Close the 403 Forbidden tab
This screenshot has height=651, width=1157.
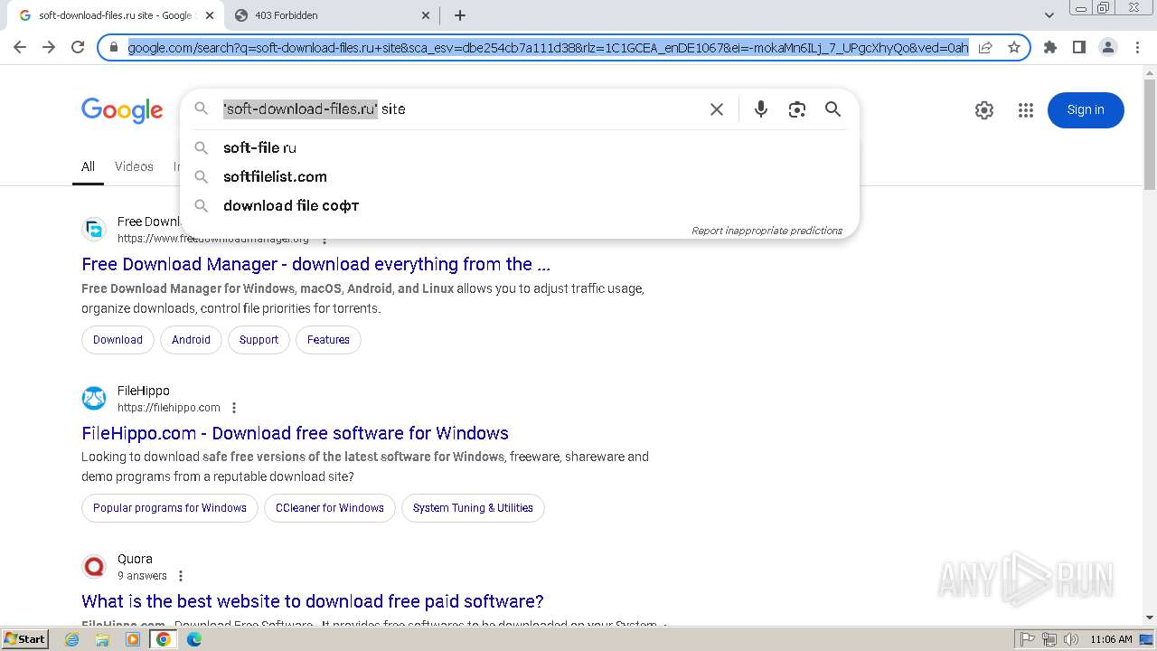click(427, 15)
